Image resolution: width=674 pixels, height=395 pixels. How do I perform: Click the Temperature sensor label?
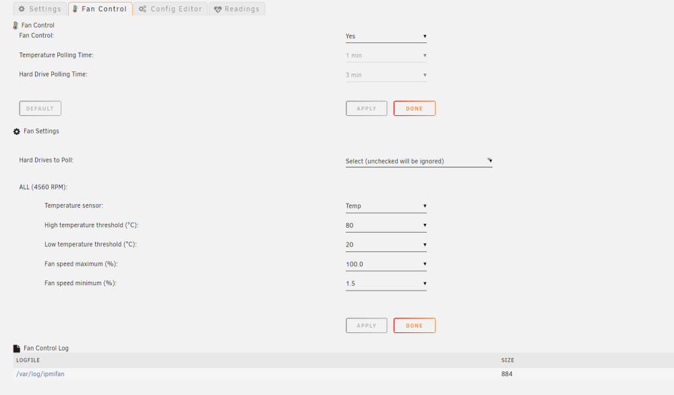(x=73, y=206)
